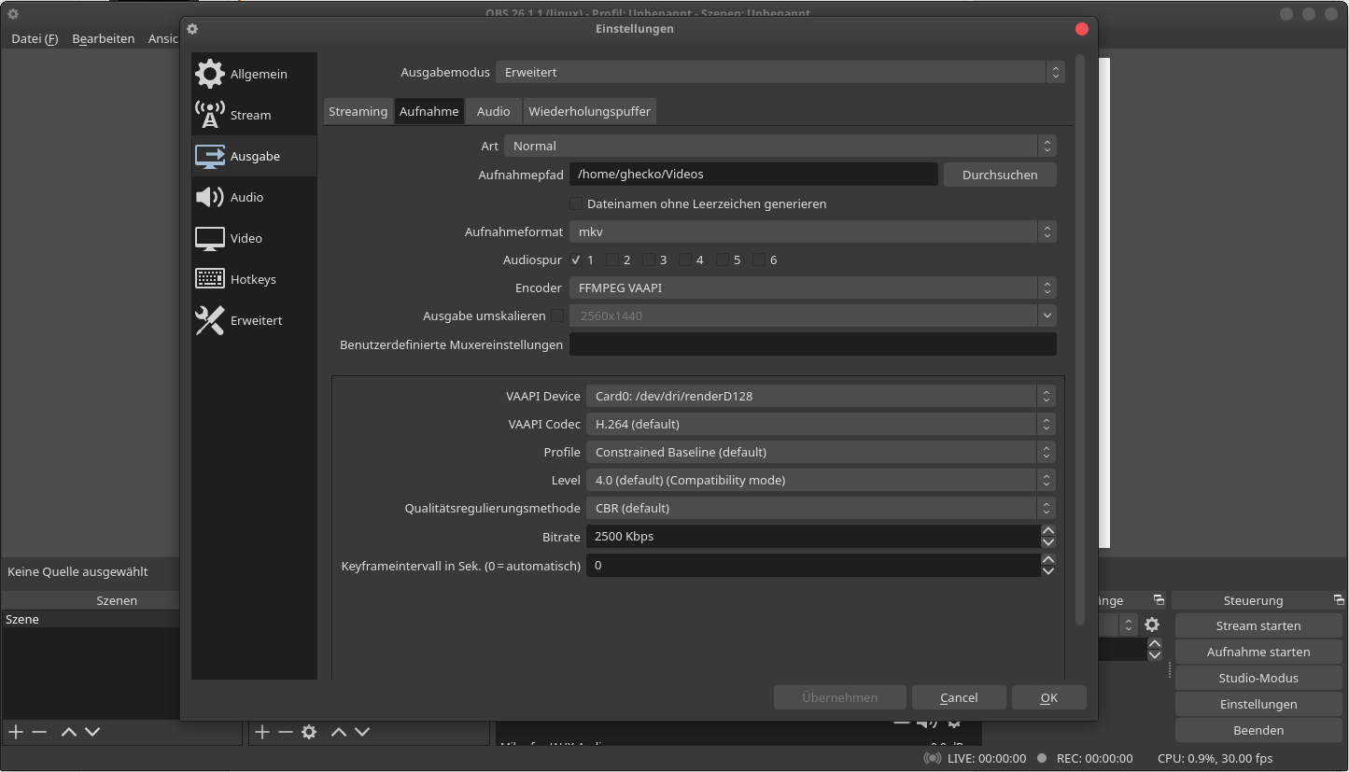Open the Stream category in settings sidebar

[x=254, y=115]
